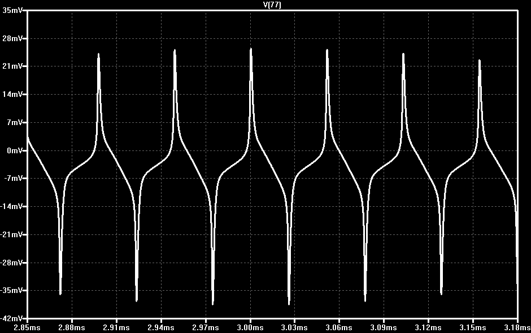The image size is (531, 333).
Task: Select the 3.12ms horizontal axis label
Action: pyautogui.click(x=428, y=327)
